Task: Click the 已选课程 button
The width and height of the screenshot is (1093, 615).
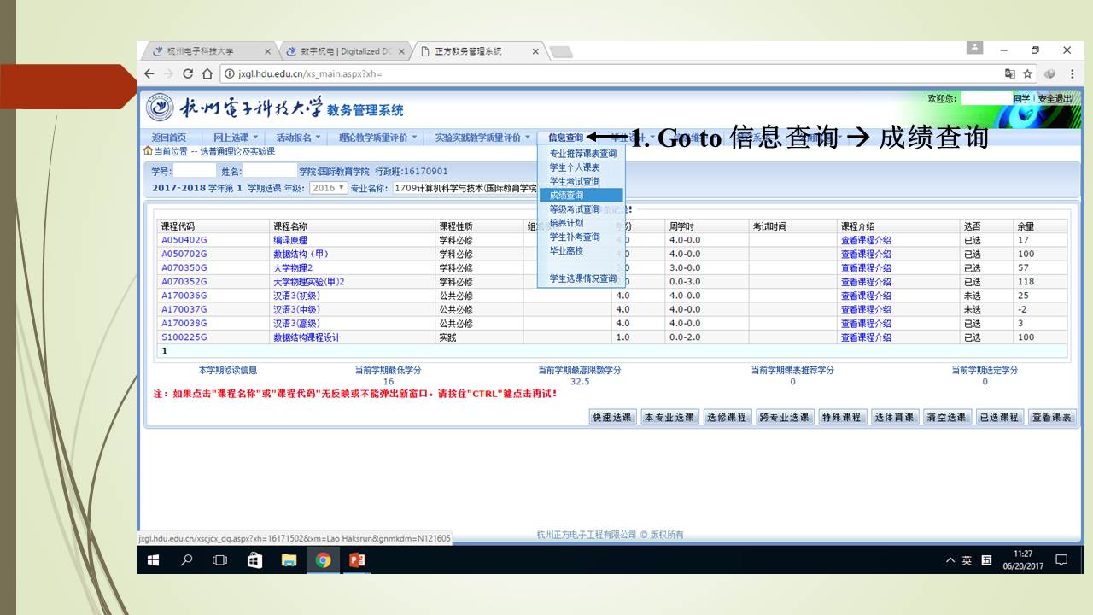Action: (999, 417)
